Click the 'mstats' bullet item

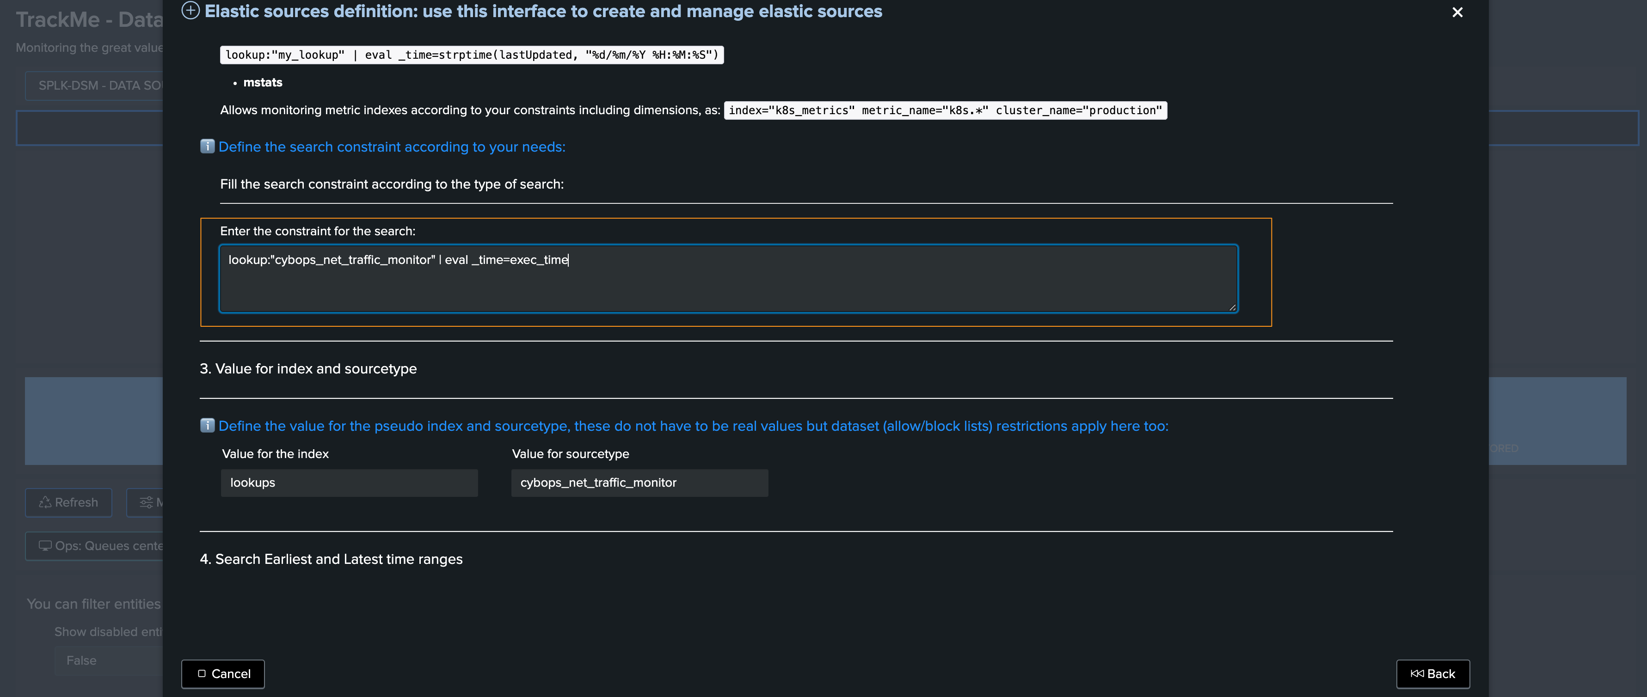pyautogui.click(x=263, y=82)
